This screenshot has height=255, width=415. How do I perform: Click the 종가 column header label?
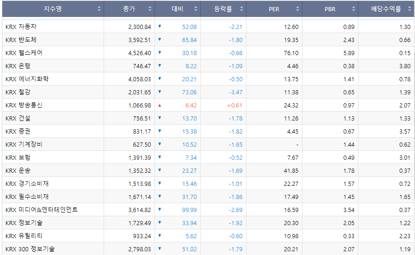(129, 9)
